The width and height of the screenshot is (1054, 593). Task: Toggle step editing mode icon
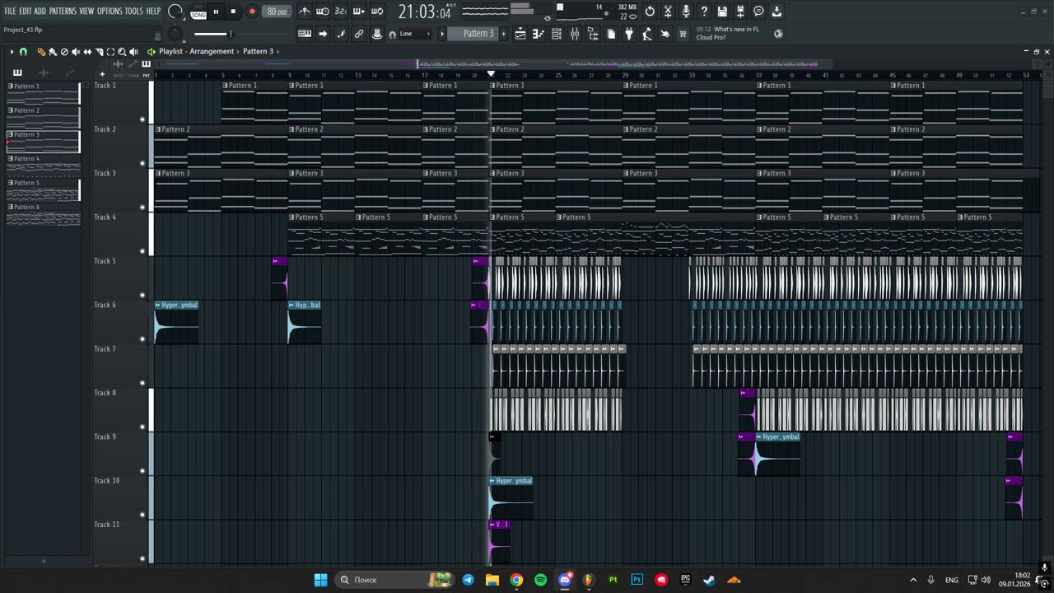tap(341, 34)
